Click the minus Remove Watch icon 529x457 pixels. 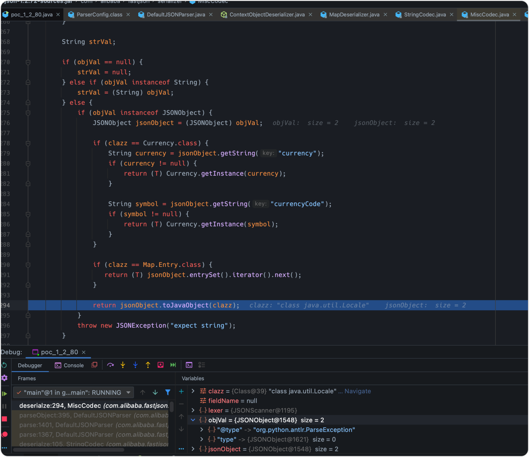coord(181,404)
